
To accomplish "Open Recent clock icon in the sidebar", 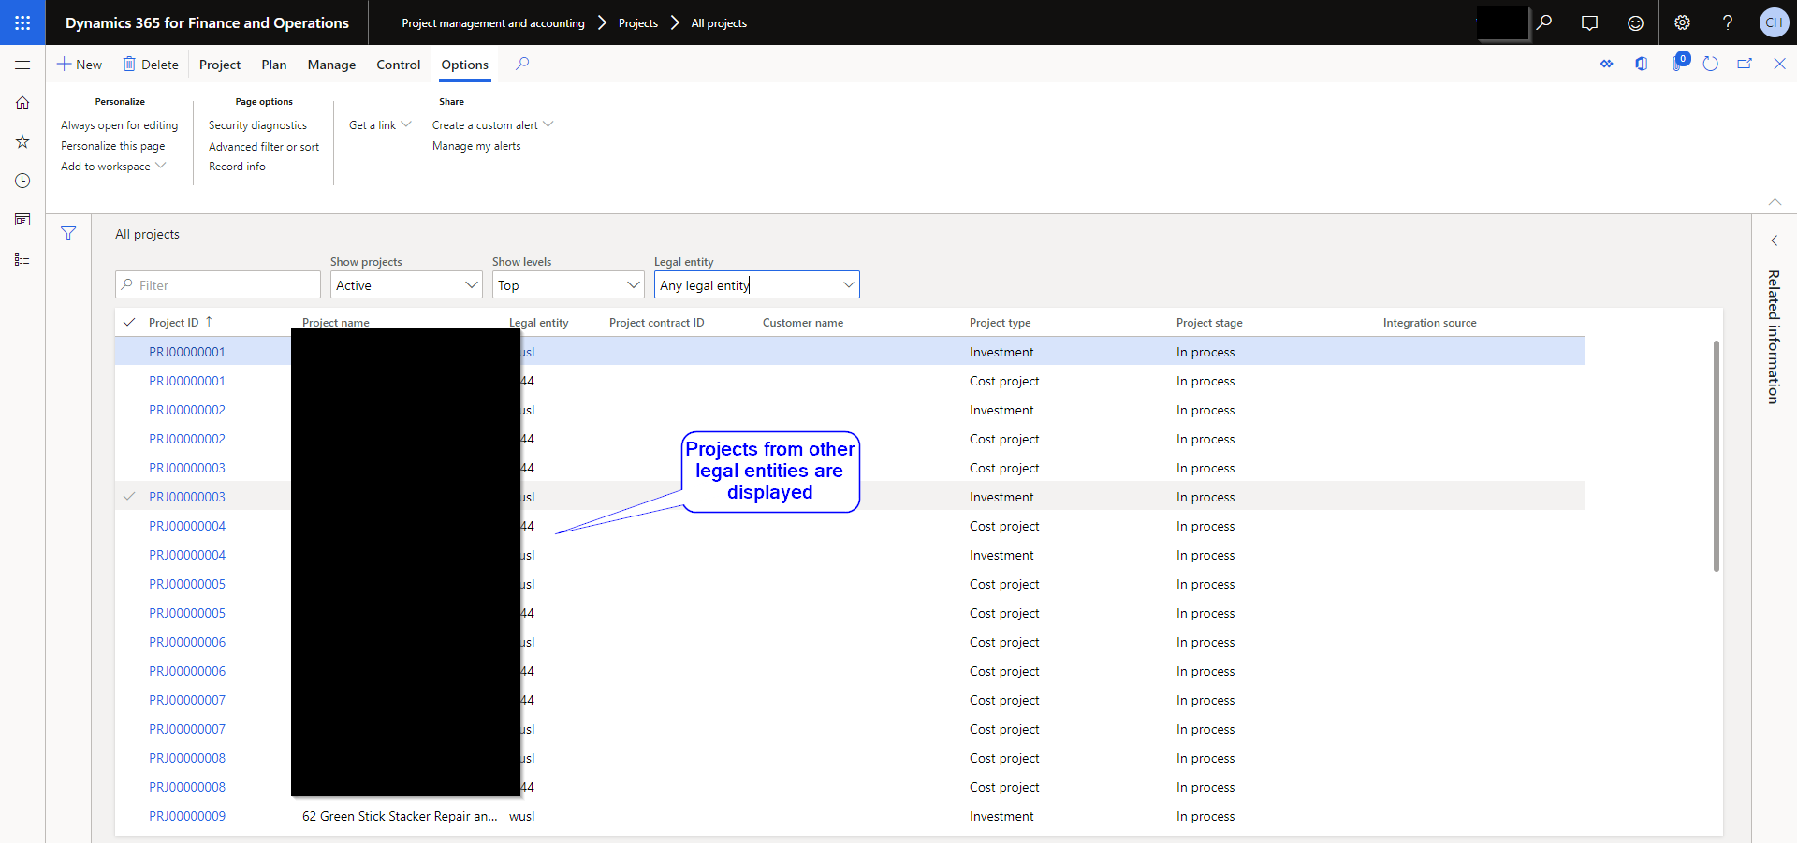I will pos(22,181).
